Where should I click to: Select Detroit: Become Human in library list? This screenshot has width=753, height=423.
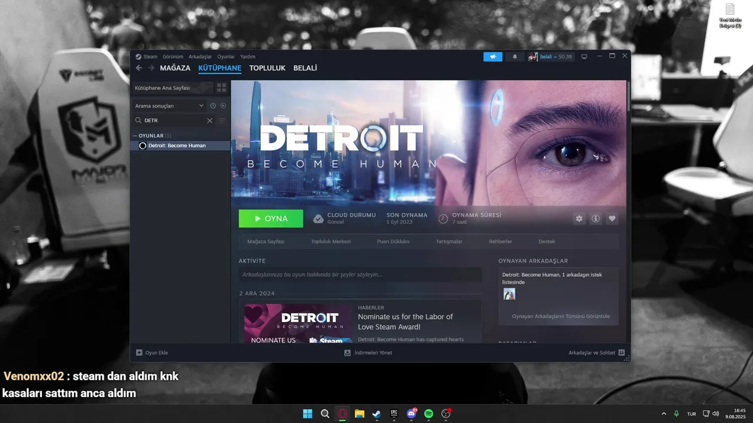pos(180,146)
